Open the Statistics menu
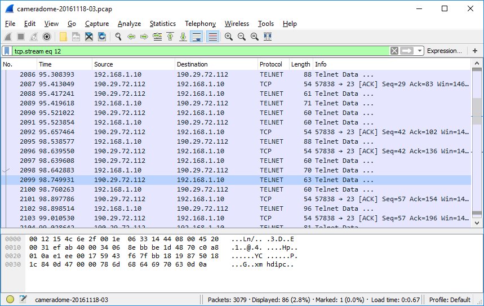This screenshot has width=484, height=306. 162,24
